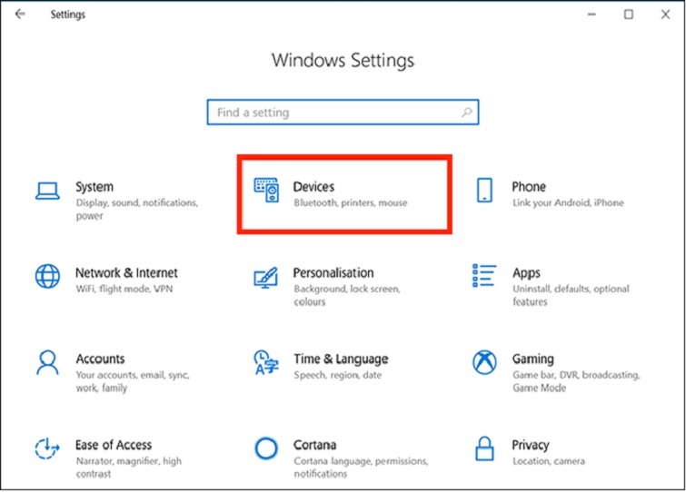Click the Phone icon
686x492 pixels.
pyautogui.click(x=484, y=191)
